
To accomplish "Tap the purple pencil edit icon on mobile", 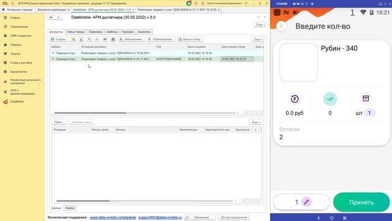I will click(306, 202).
